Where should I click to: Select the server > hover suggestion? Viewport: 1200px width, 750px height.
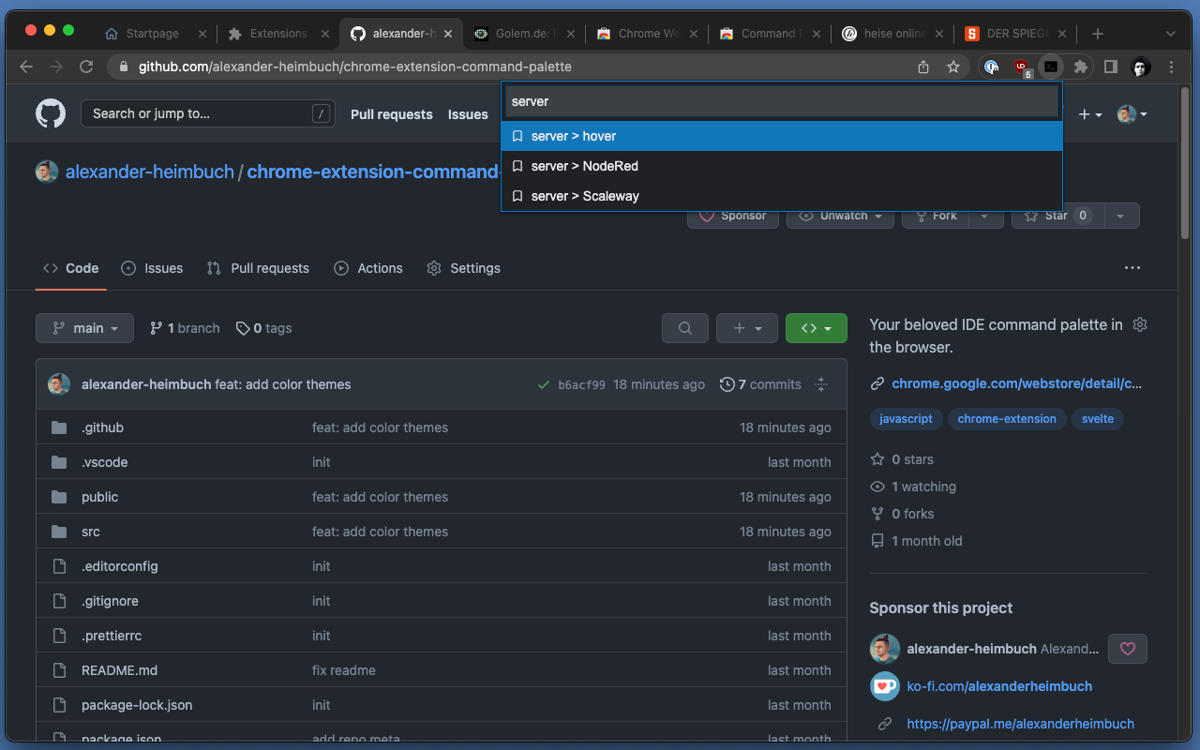tap(782, 136)
